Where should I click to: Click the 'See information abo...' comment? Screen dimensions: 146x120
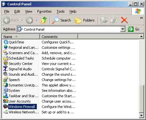point(59,91)
